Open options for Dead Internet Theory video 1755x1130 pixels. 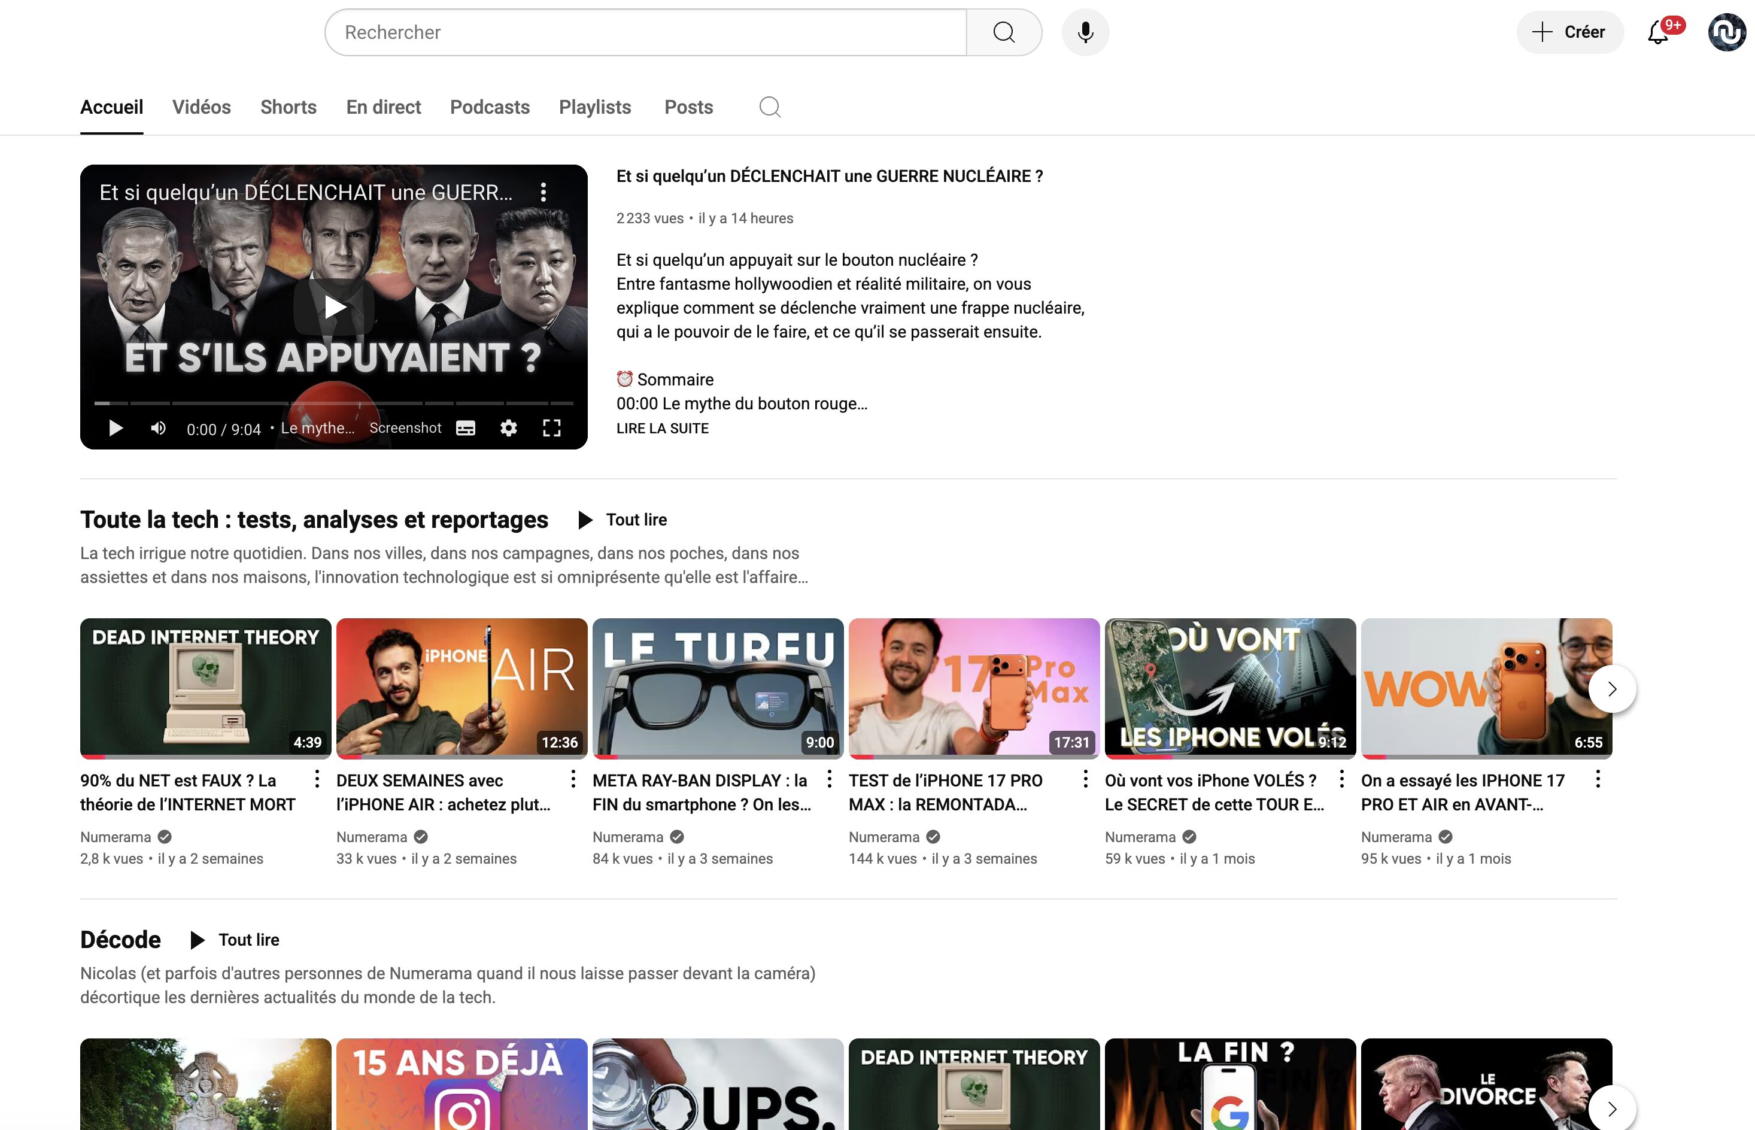317,779
